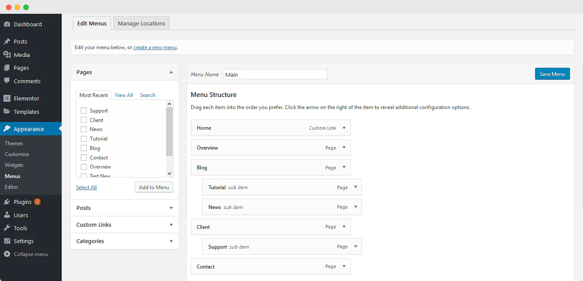
Task: Open the create a new menu link
Action: click(155, 47)
